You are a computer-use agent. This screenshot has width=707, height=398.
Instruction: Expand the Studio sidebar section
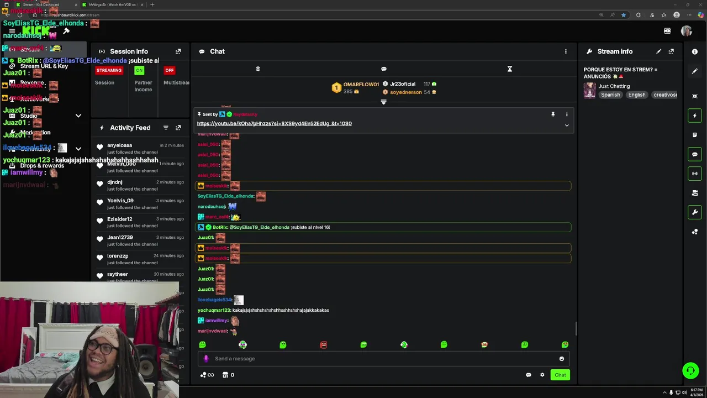(x=78, y=116)
